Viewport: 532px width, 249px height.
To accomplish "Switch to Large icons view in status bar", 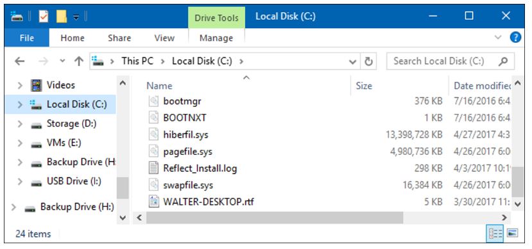I will (x=512, y=233).
